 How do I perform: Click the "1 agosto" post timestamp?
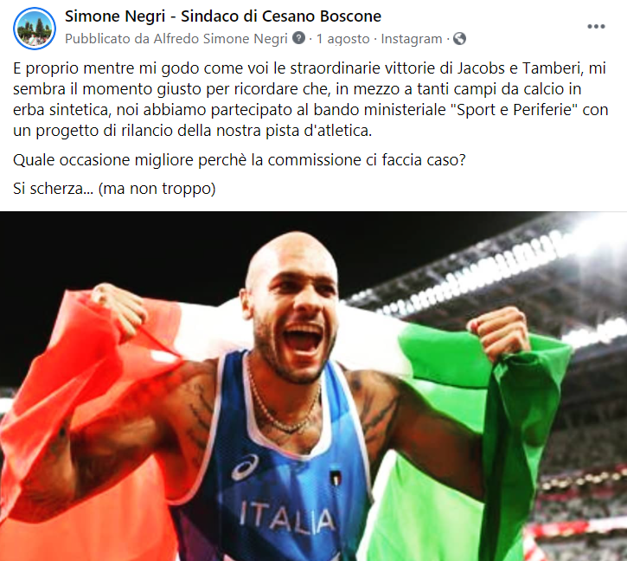click(343, 39)
